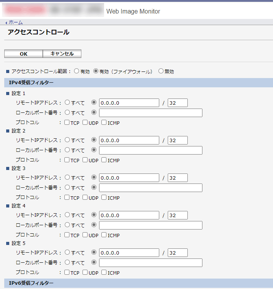The height and width of the screenshot is (289, 273).
Task: Select 無効 radio for access control range
Action: coord(161,71)
